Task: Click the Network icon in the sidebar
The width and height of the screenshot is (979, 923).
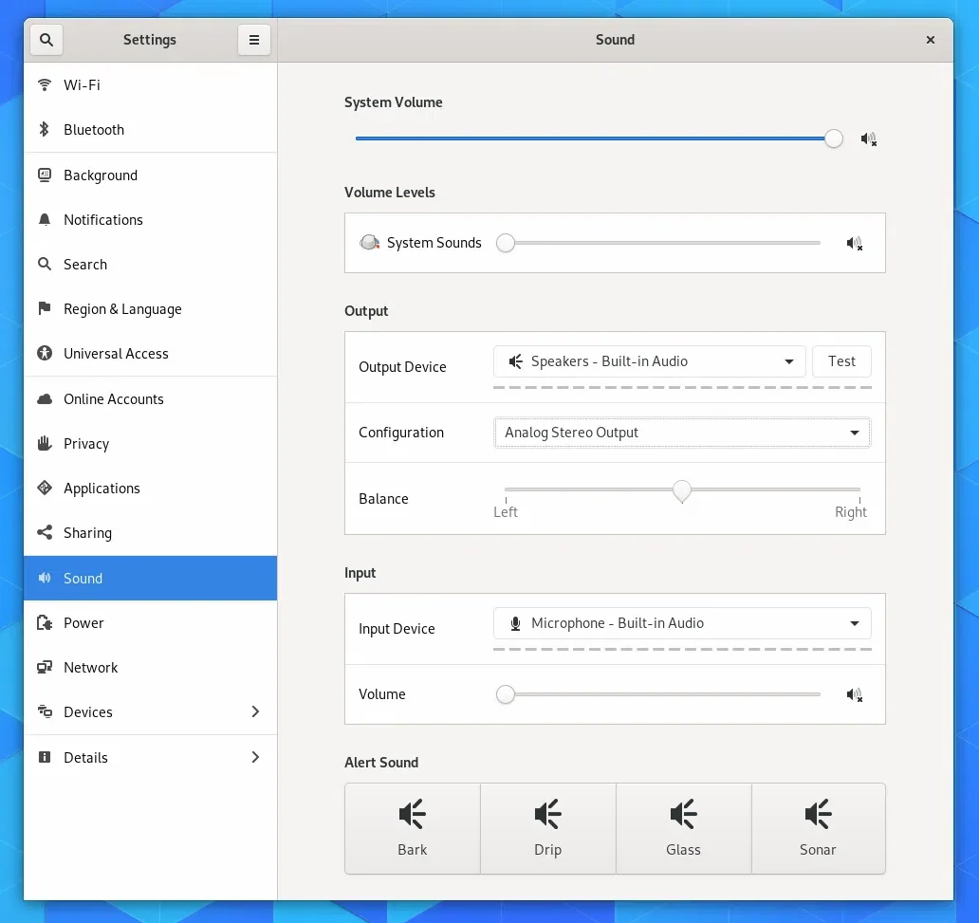Action: (45, 667)
